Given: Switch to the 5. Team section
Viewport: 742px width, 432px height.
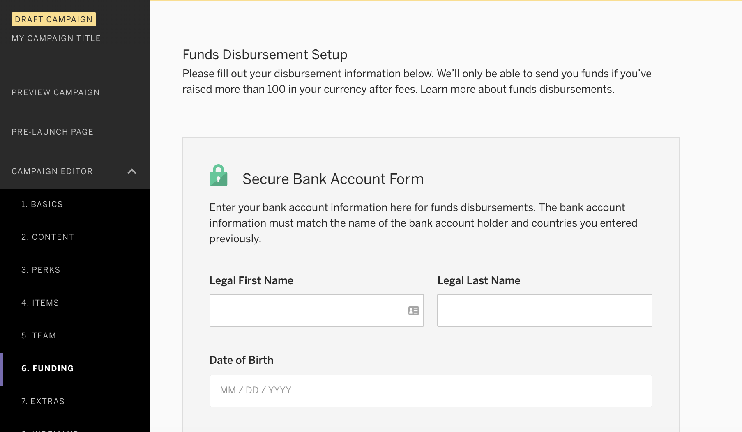Looking at the screenshot, I should tap(39, 335).
